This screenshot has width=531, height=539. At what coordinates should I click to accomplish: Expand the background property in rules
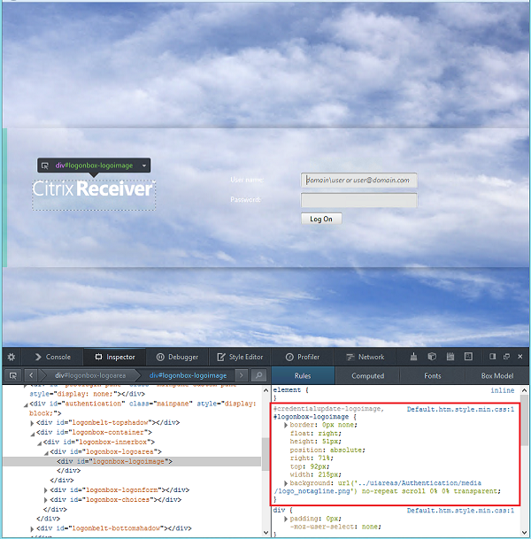pyautogui.click(x=284, y=481)
